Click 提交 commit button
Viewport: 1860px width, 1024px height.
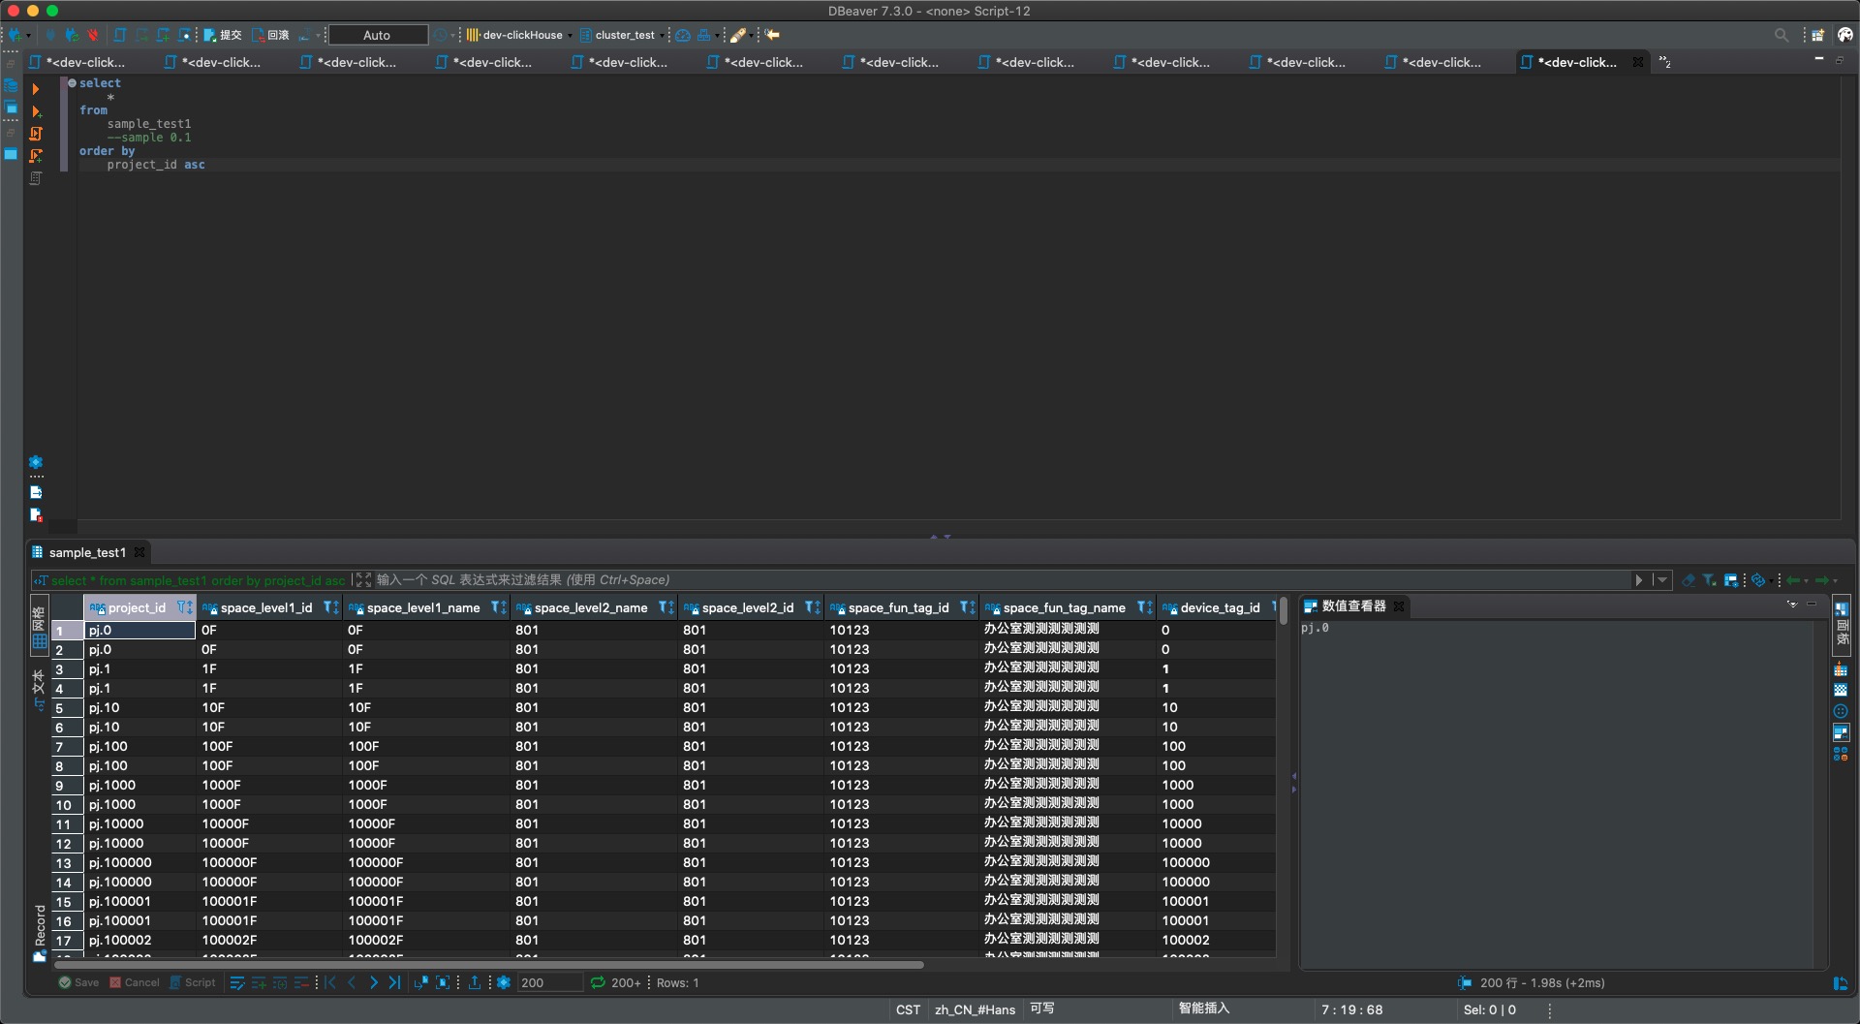(222, 35)
